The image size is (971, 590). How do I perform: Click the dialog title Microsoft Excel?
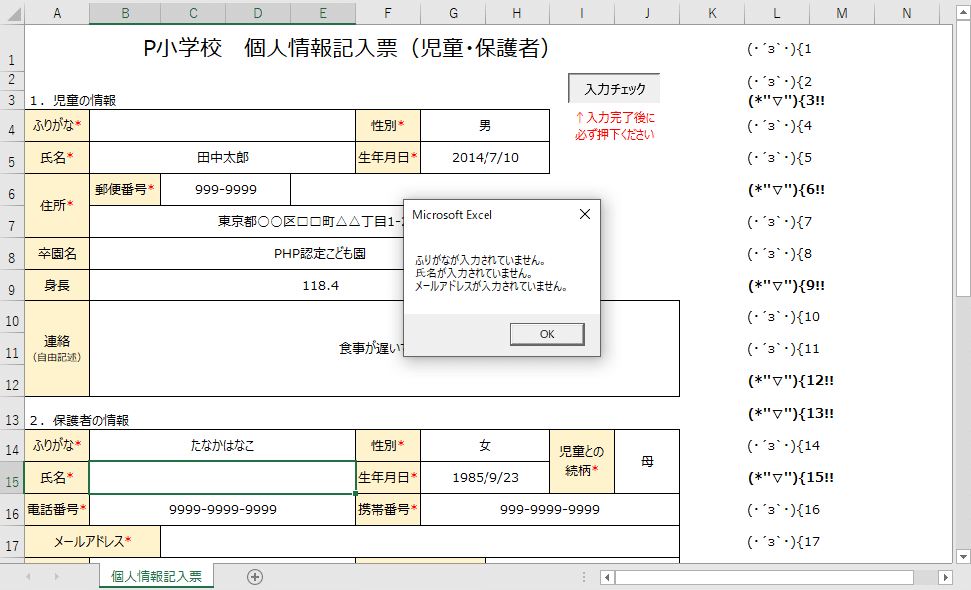(x=453, y=215)
